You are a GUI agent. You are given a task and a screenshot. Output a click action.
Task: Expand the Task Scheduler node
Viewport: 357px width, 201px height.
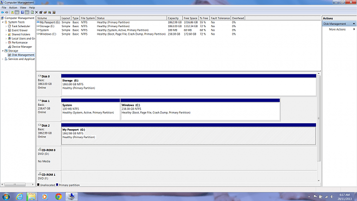coord(6,26)
